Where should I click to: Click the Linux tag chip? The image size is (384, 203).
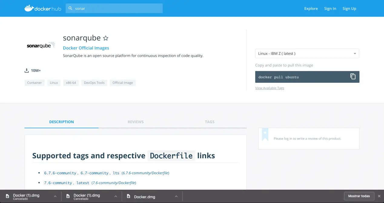click(54, 82)
